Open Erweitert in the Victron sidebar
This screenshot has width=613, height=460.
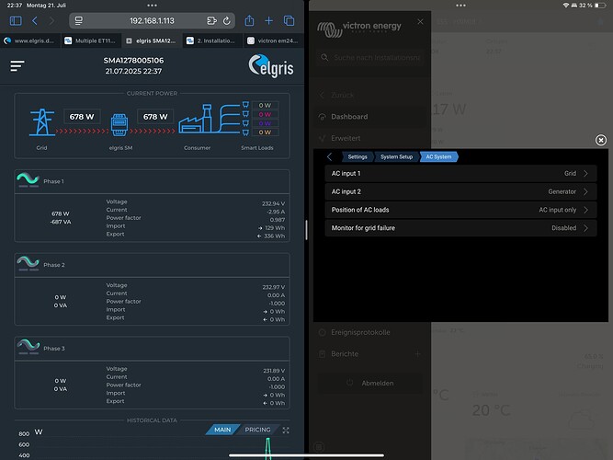tap(346, 138)
